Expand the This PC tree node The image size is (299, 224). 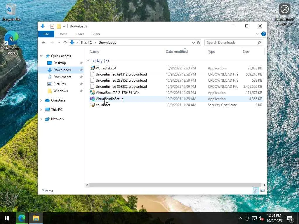click(x=41, y=110)
